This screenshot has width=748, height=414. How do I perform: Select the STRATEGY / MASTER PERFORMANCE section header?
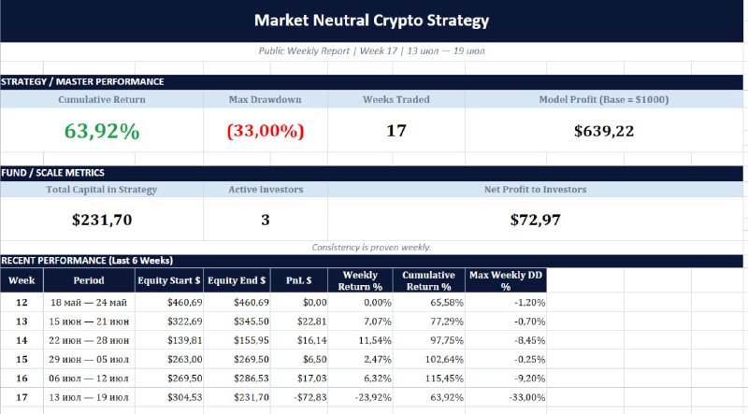point(371,82)
